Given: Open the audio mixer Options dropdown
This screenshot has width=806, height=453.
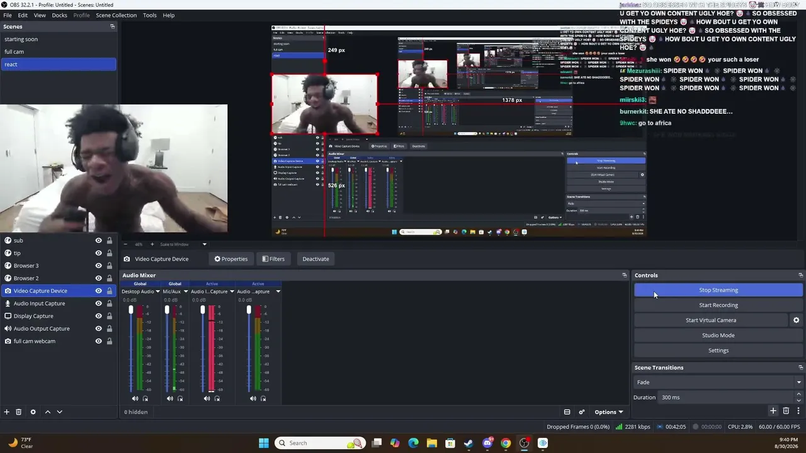Looking at the screenshot, I should click(608, 412).
